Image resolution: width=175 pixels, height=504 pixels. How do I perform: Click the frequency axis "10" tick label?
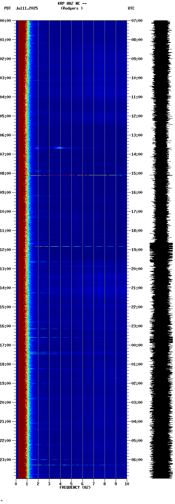tap(127, 484)
